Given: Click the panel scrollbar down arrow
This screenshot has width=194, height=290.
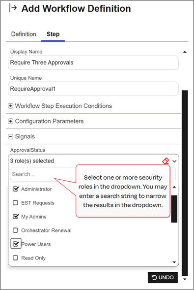Looking at the screenshot, I should pos(185,279).
